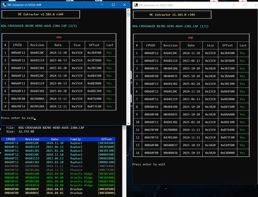Viewport: 258px width, 197px height.
Task: Minimize the left MC Extractor window
Action: [102, 5]
